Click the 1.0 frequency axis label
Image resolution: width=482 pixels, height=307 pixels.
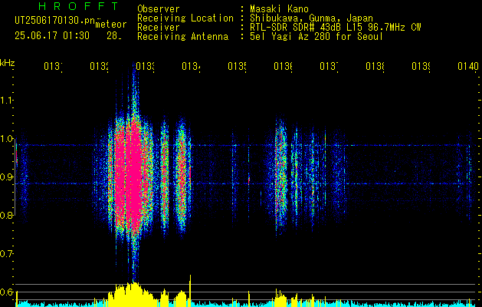pyautogui.click(x=6, y=139)
